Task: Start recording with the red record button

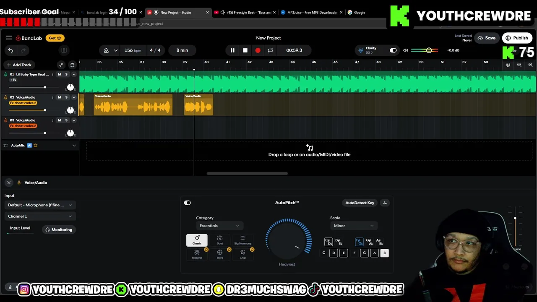Action: point(258,50)
